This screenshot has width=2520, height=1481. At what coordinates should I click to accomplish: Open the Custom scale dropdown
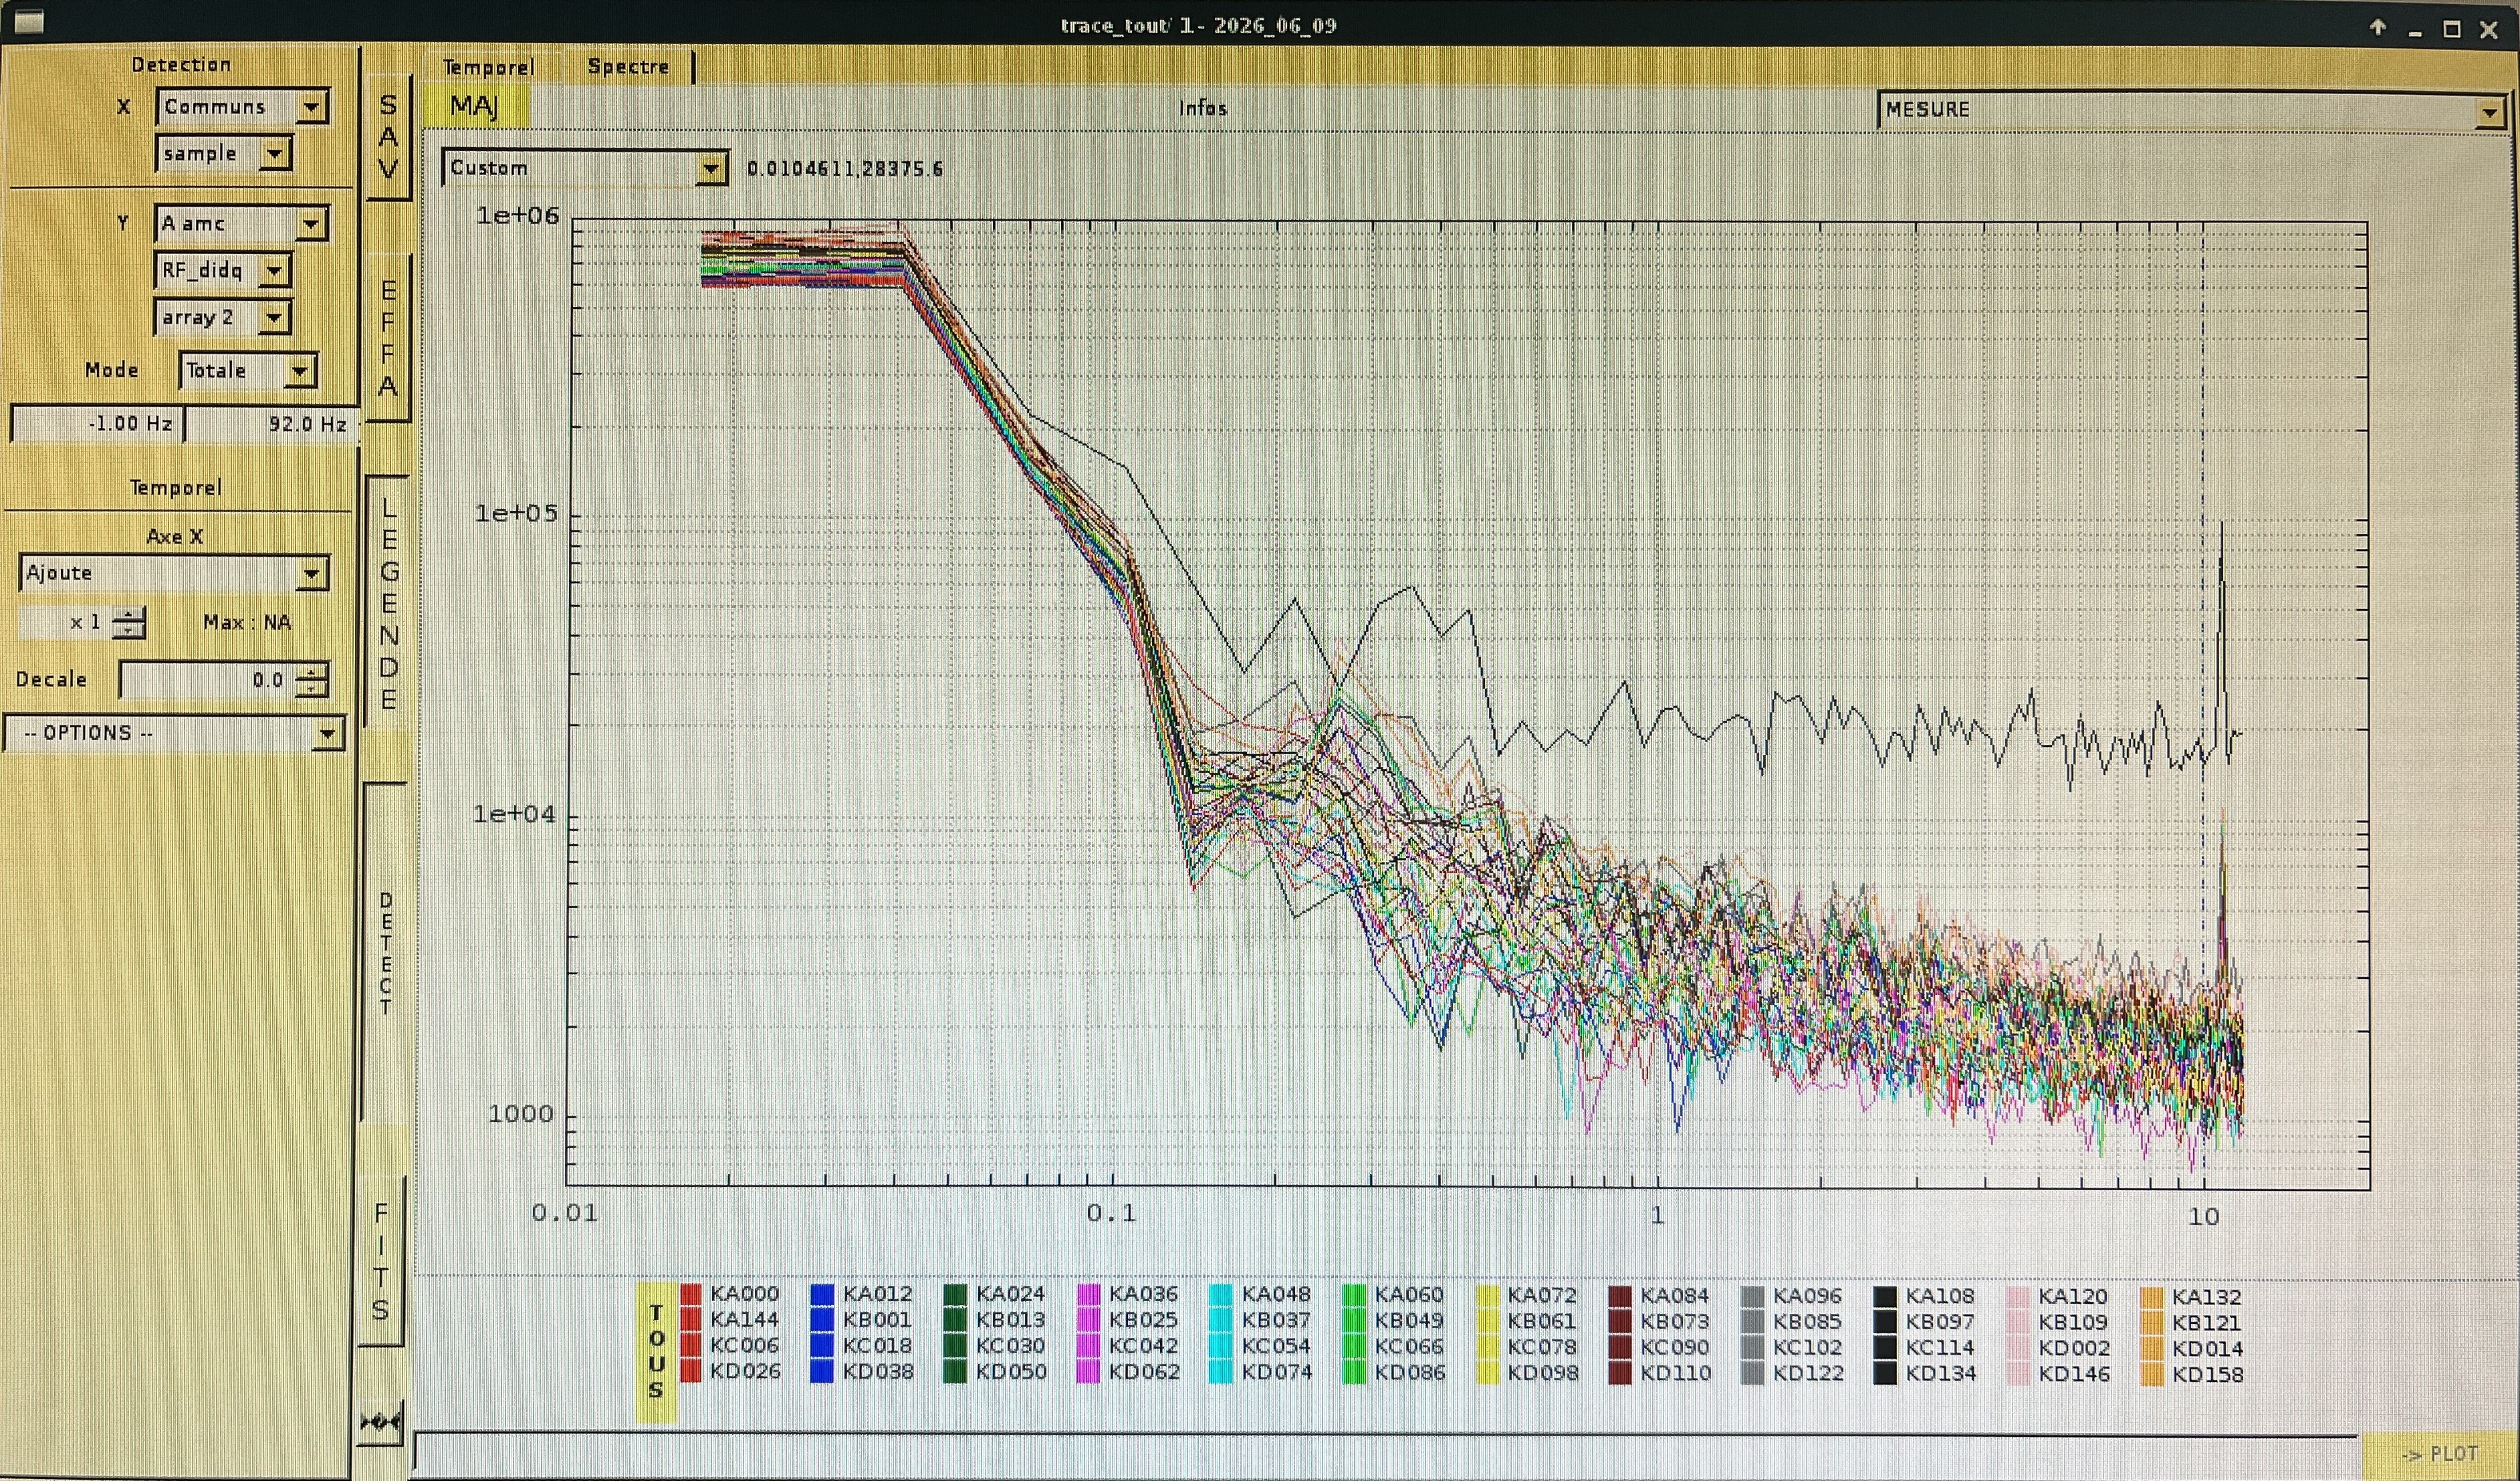tap(584, 168)
